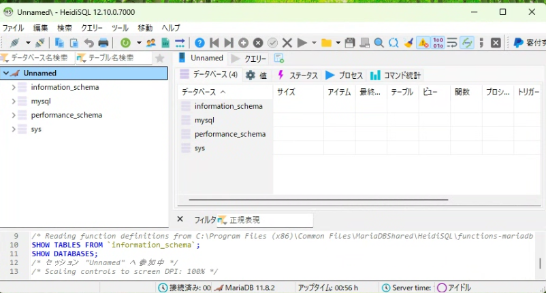
Task: Open the User manager icon
Action: pos(150,43)
